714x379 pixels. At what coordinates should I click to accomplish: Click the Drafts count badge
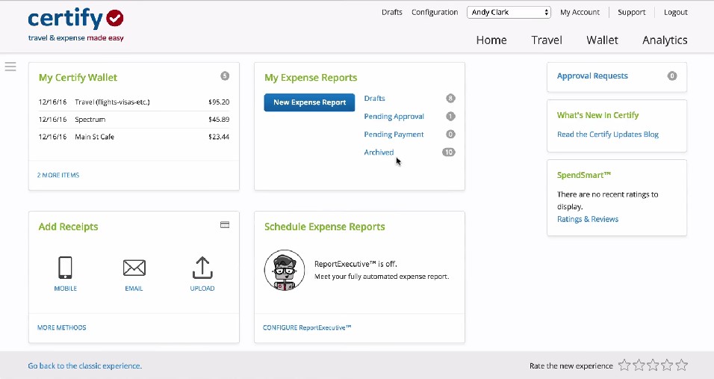[450, 99]
